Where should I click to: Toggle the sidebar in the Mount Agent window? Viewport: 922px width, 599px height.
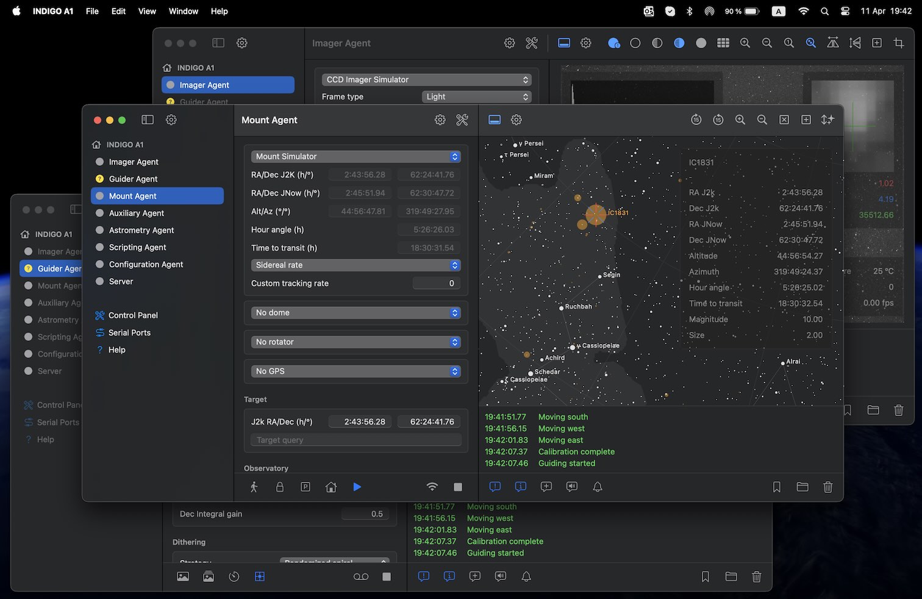(148, 120)
